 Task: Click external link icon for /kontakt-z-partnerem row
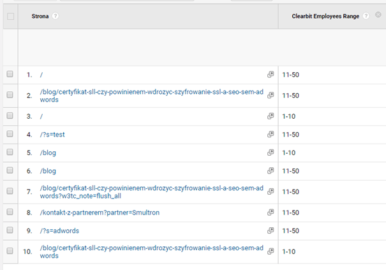pos(271,211)
